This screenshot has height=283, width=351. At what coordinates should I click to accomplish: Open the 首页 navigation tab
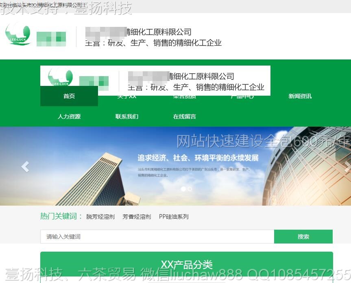[x=69, y=97]
